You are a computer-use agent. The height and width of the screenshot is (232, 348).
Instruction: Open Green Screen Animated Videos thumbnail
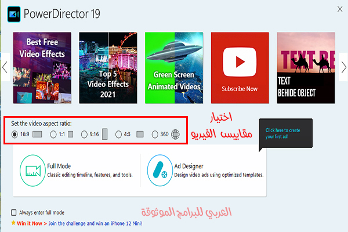(x=174, y=68)
